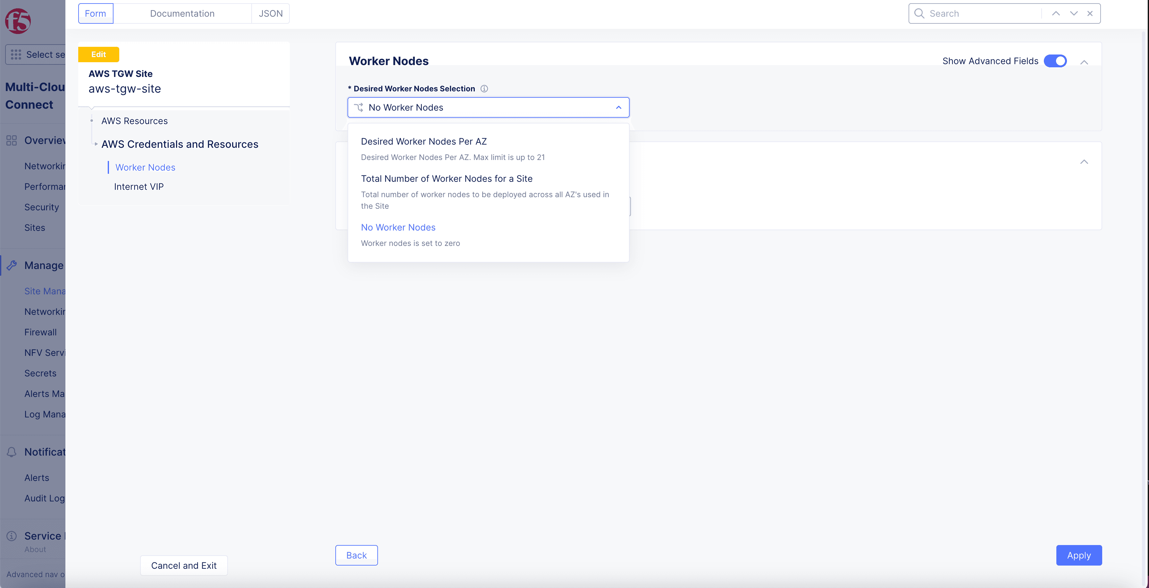
Task: Select Desired Worker Nodes Per AZ option
Action: (x=488, y=149)
